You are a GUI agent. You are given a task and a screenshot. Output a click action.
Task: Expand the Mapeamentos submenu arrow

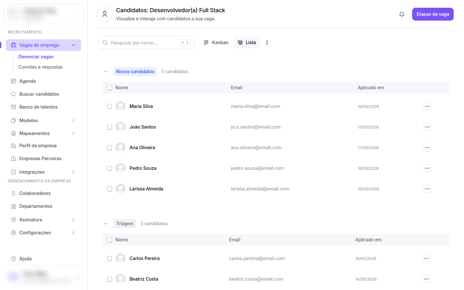(73, 133)
